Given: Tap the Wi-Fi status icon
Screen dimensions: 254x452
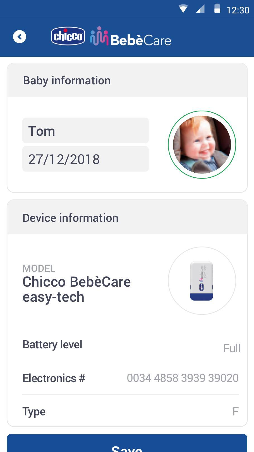Looking at the screenshot, I should pos(183,9).
